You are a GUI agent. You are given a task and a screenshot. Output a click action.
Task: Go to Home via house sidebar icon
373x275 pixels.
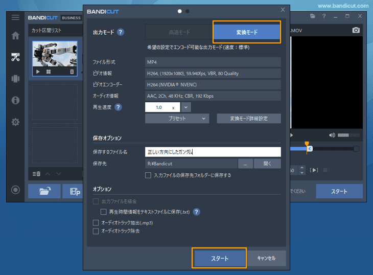pyautogui.click(x=15, y=35)
